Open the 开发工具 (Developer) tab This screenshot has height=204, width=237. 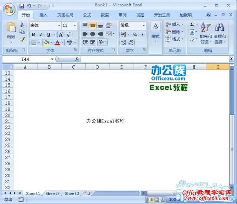click(x=162, y=15)
